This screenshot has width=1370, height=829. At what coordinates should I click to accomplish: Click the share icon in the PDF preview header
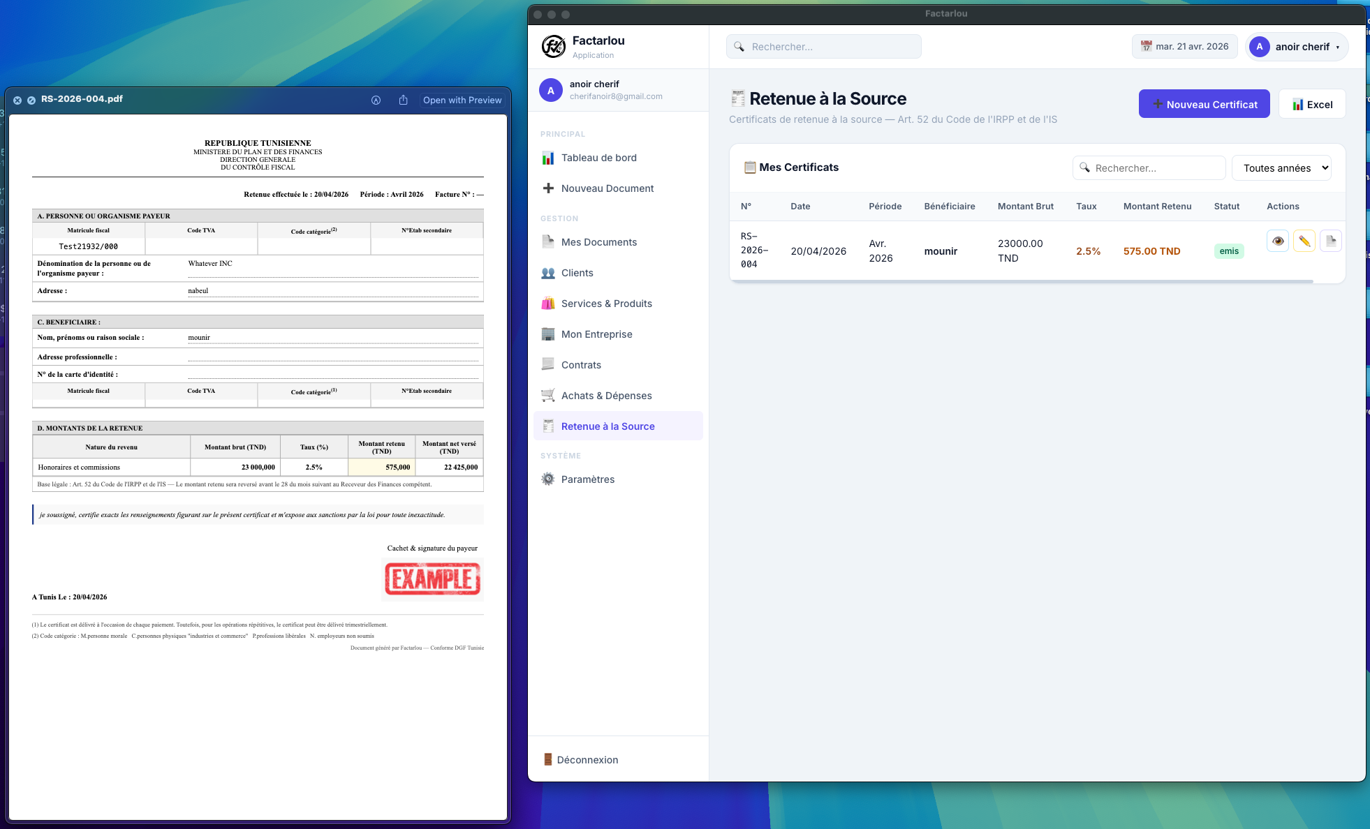tap(403, 100)
